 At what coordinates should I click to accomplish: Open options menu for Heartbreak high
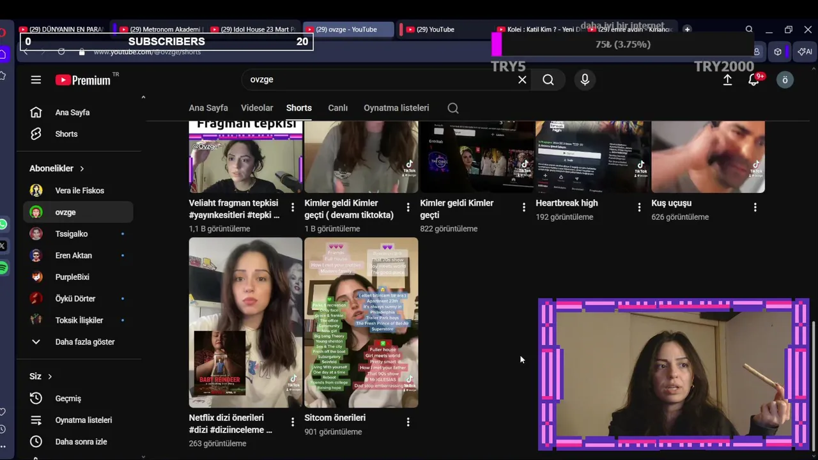click(x=640, y=207)
